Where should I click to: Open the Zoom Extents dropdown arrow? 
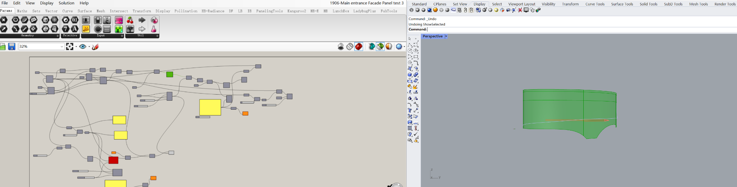pyautogui.click(x=76, y=46)
